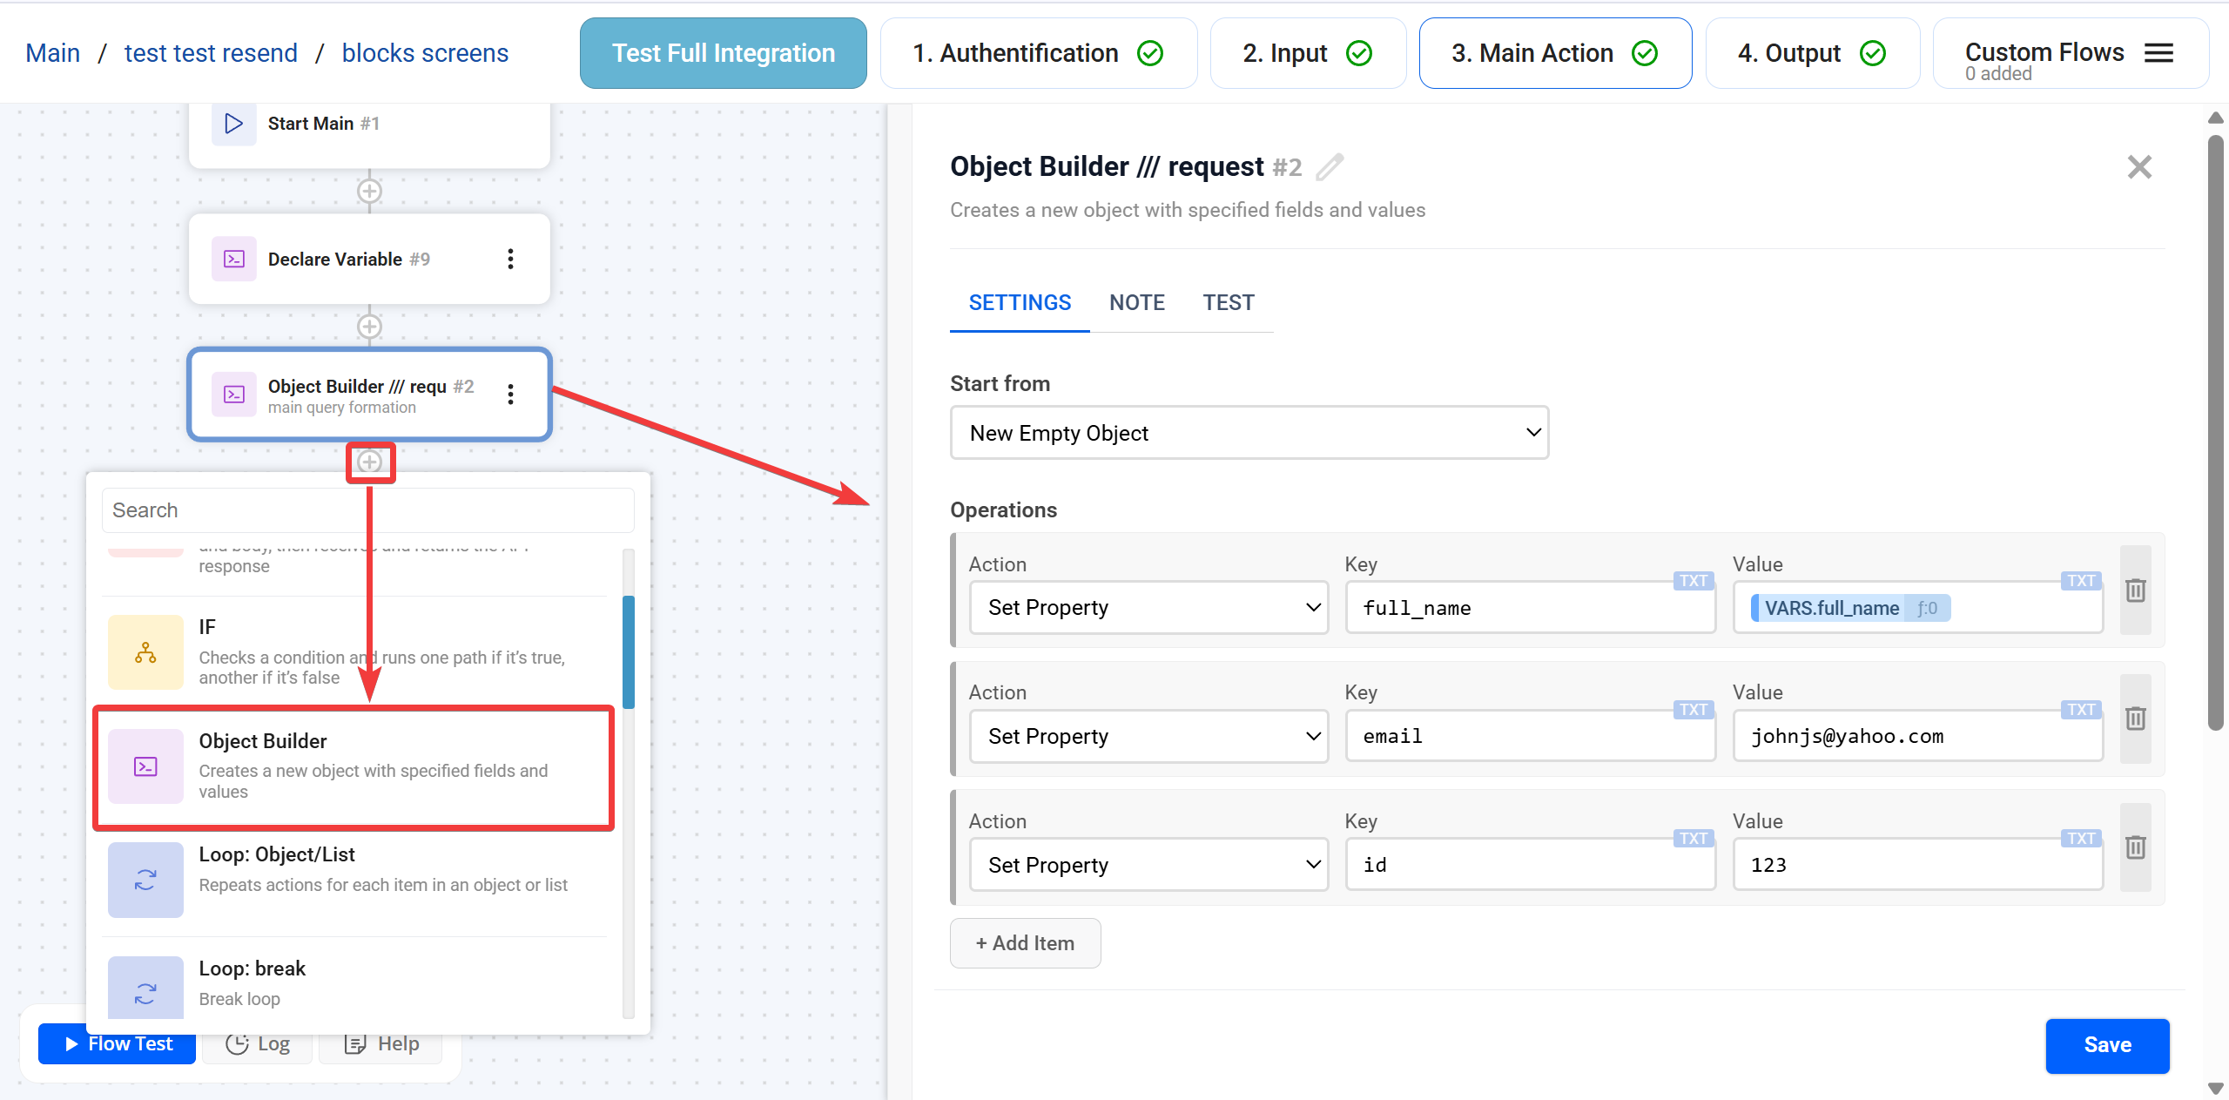Select the IF block icon in popup

click(x=145, y=651)
